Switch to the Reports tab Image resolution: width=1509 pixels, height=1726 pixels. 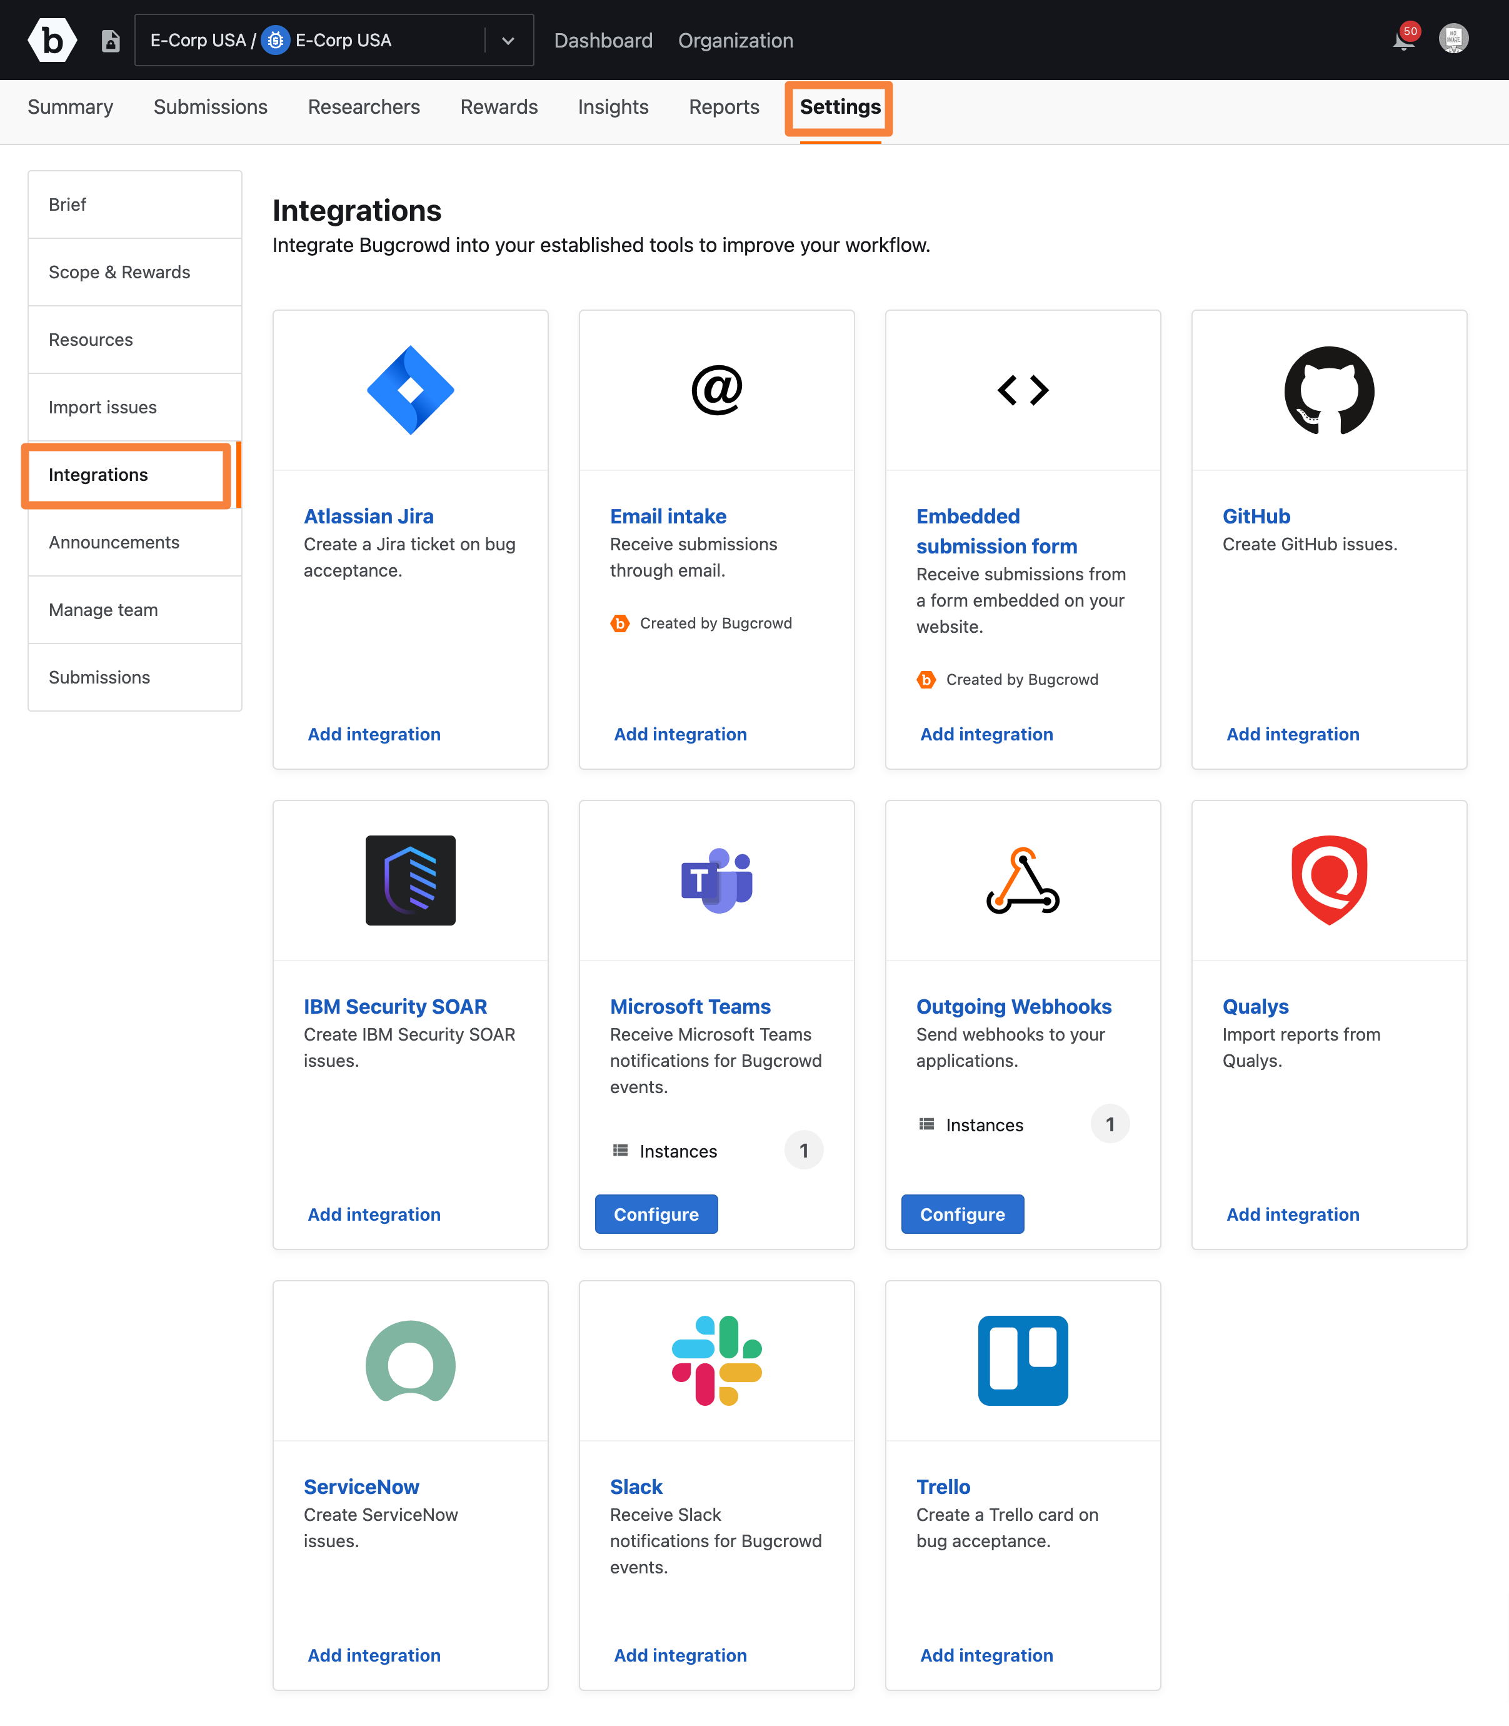(x=724, y=107)
